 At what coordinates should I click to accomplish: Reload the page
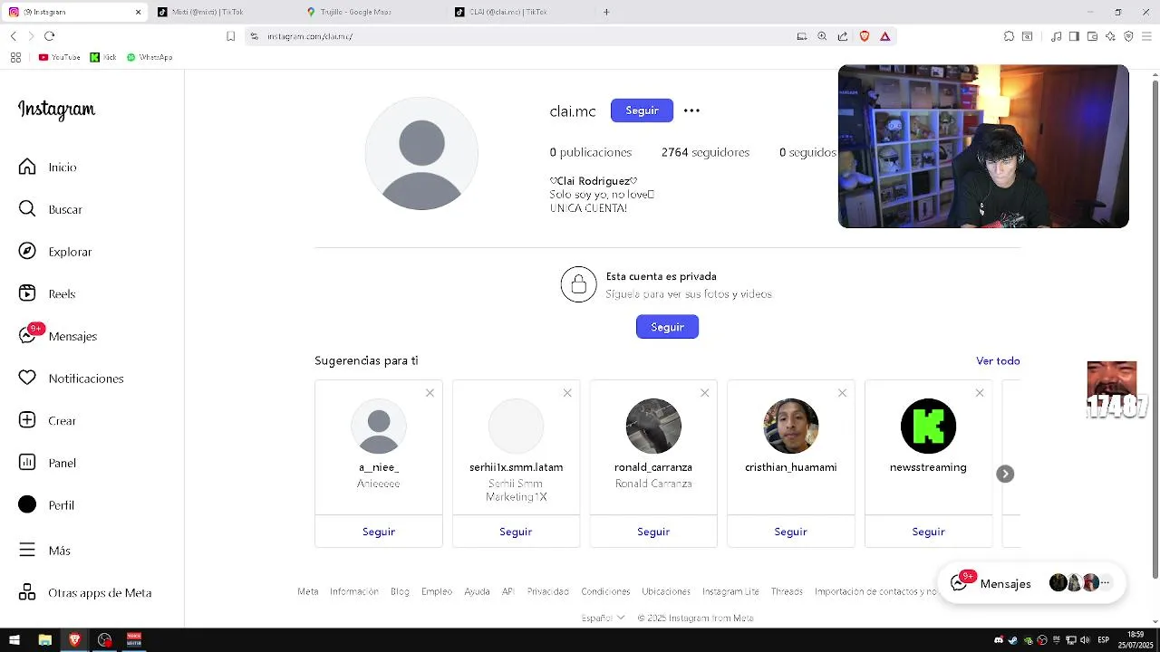click(49, 36)
